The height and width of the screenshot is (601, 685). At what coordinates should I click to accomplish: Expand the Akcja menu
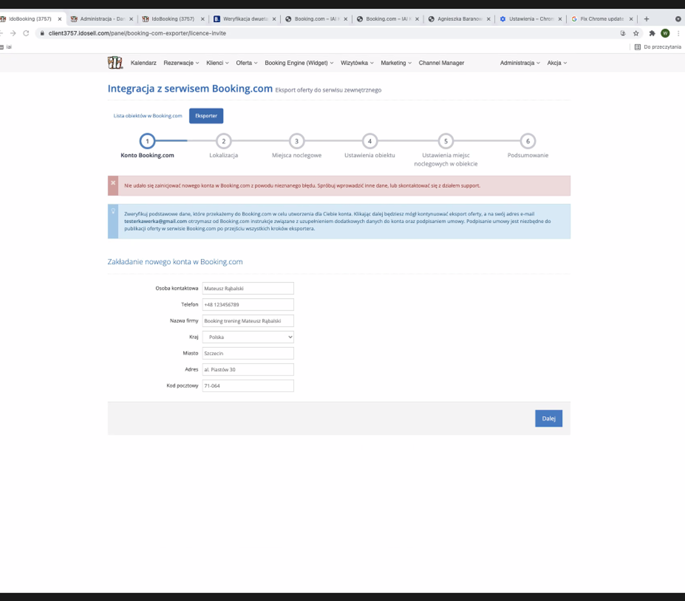point(557,63)
